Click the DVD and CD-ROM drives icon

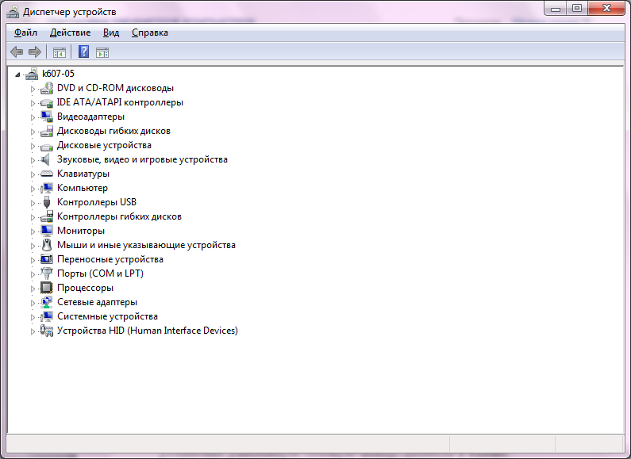pos(47,88)
